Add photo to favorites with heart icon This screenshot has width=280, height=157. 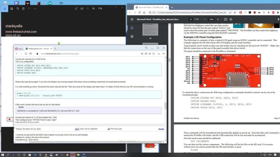tap(29, 8)
